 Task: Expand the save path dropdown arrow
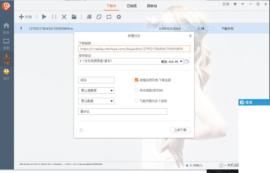click(x=181, y=61)
